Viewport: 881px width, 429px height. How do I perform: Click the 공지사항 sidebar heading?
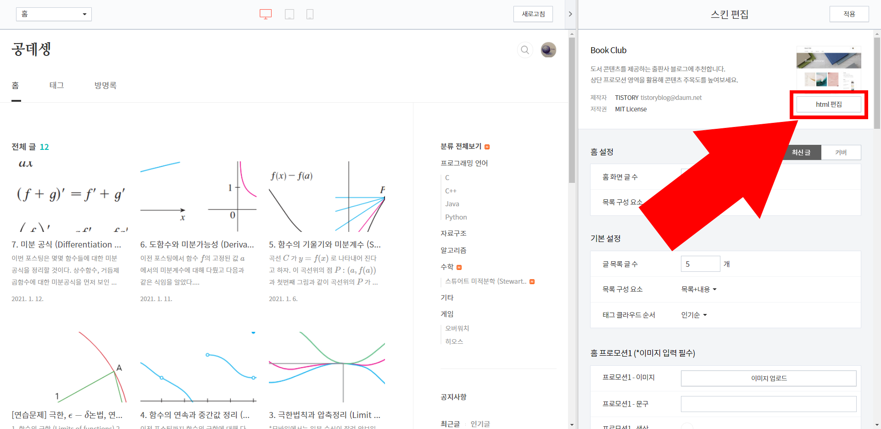coord(453,397)
